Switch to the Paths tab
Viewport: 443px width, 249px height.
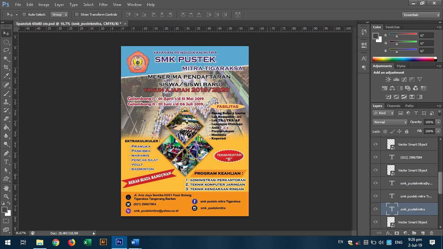[409, 106]
